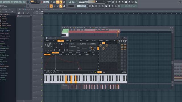Image resolution: width=182 pixels, height=102 pixels.
Task: Toggle the typing keyboard link icon
Action: pos(61,6)
